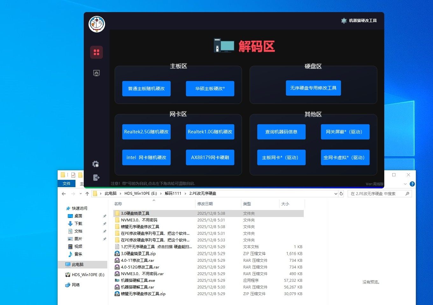The height and width of the screenshot is (305, 433).
Task: Select 快速访问 in navigation pane
Action: 79,208
